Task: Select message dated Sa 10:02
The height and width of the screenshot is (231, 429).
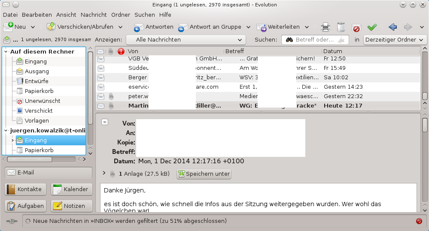Action: 258,78
